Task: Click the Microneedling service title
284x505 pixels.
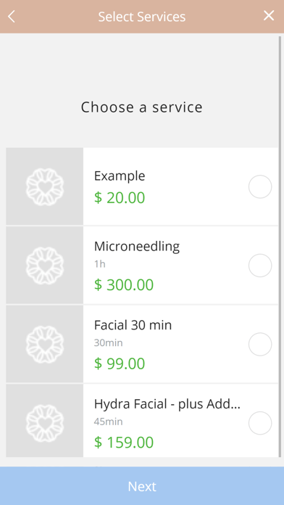Action: tap(137, 247)
